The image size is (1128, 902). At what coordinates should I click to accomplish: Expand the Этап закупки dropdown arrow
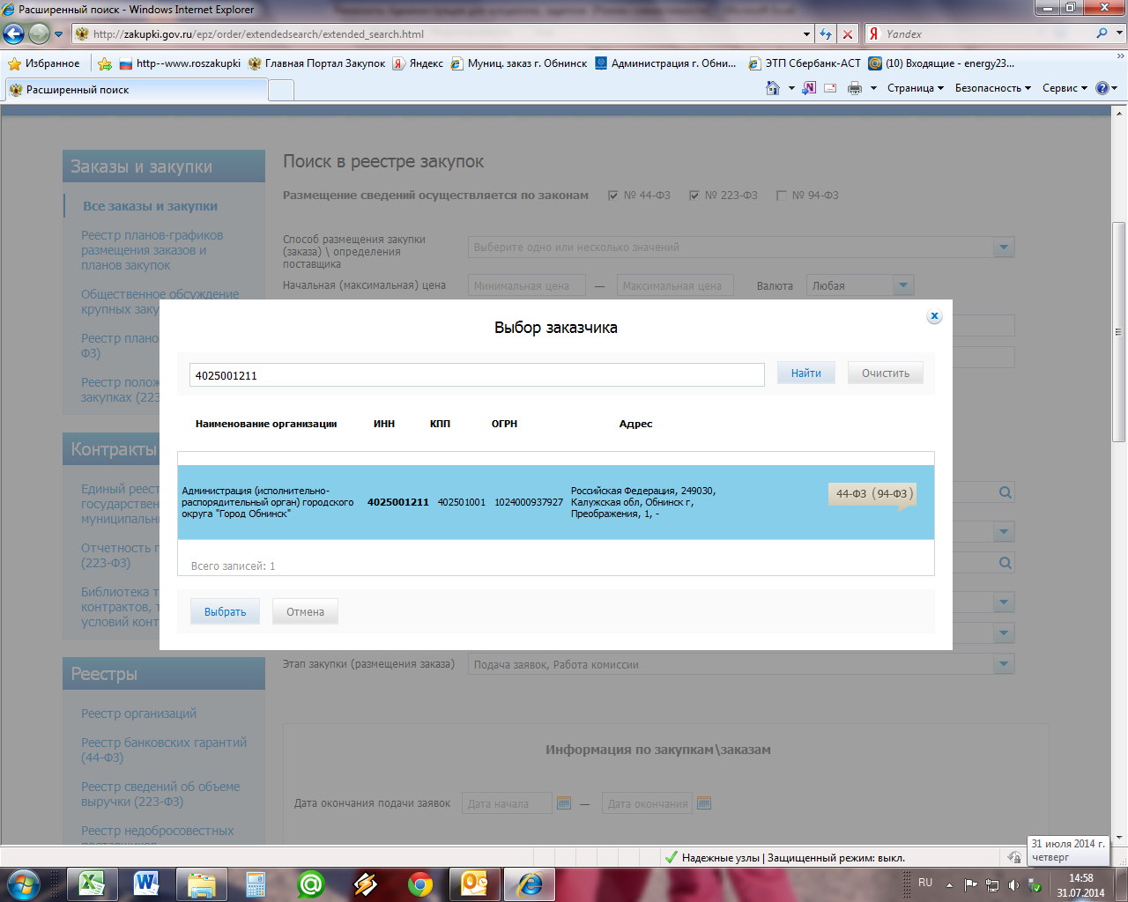click(1003, 664)
